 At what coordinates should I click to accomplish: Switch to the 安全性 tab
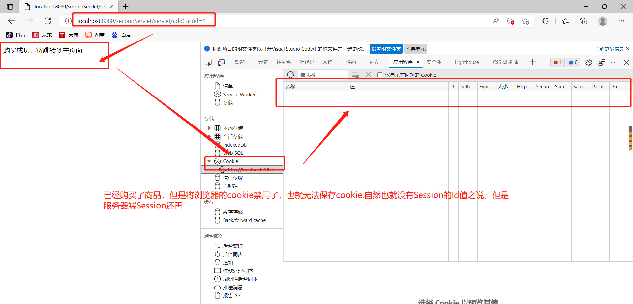(x=434, y=62)
